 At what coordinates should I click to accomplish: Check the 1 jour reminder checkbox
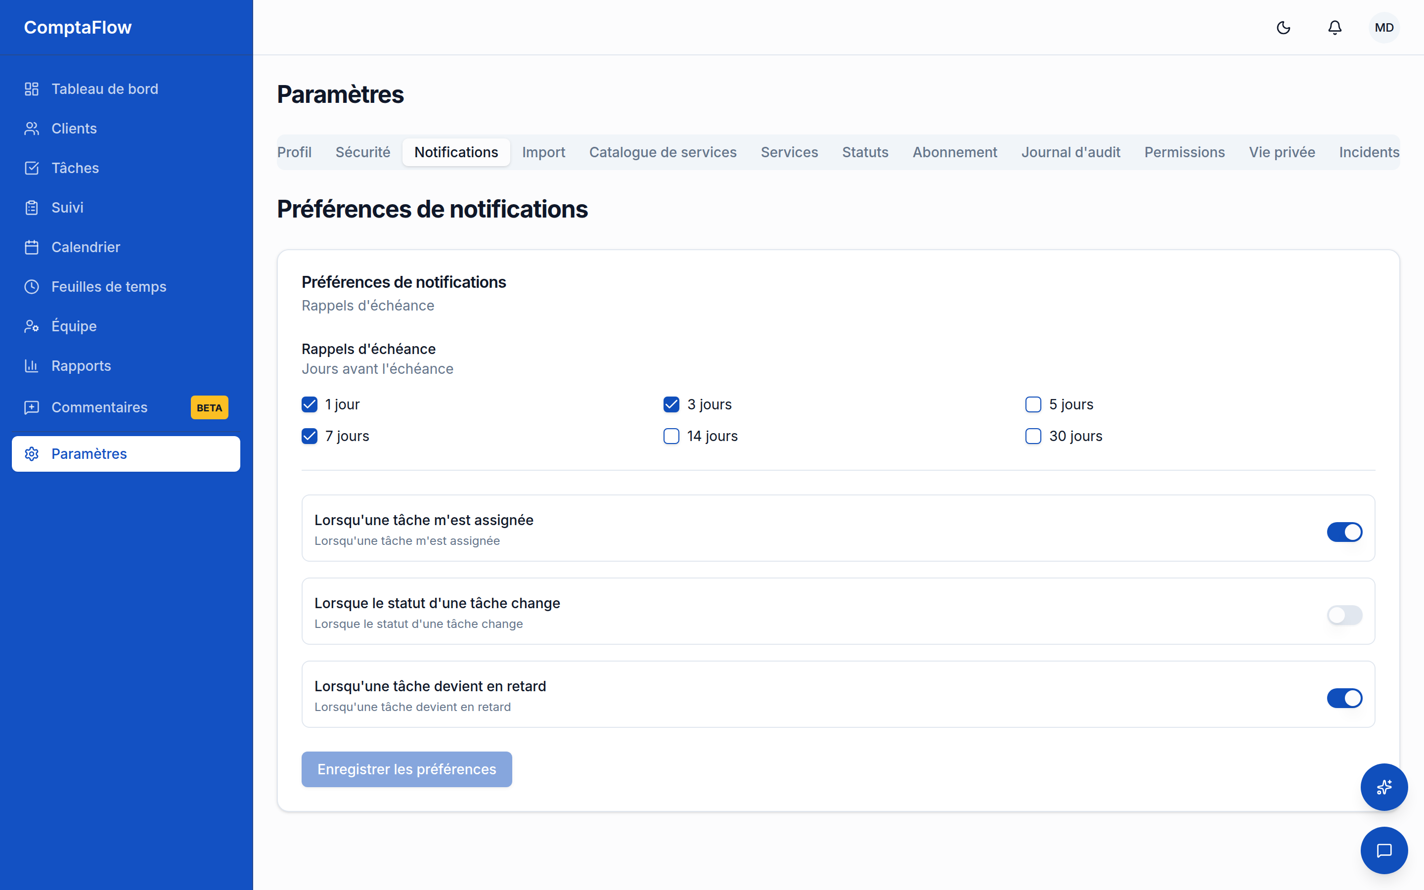click(x=310, y=404)
